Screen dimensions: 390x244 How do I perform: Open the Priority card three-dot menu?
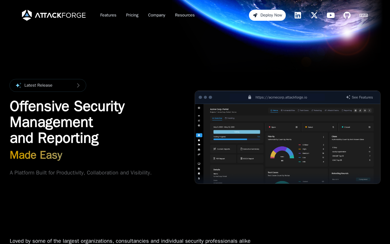(324, 137)
